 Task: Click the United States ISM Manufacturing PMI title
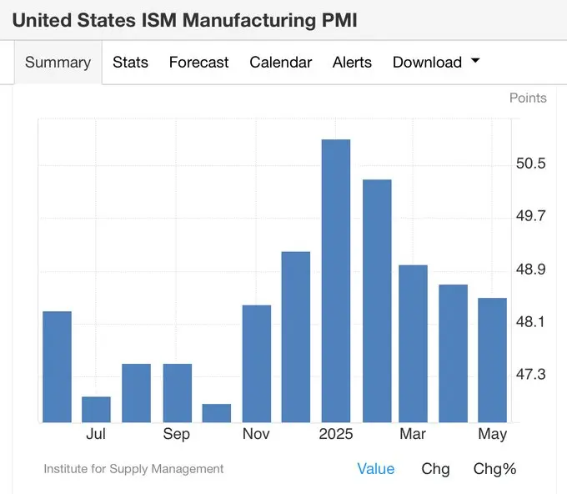tap(184, 20)
